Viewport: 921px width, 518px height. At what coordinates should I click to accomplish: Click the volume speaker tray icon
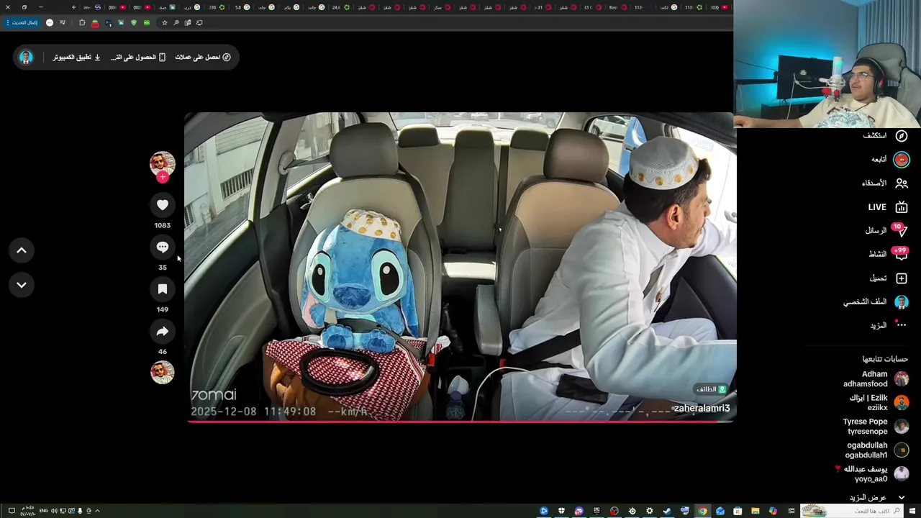(54, 511)
